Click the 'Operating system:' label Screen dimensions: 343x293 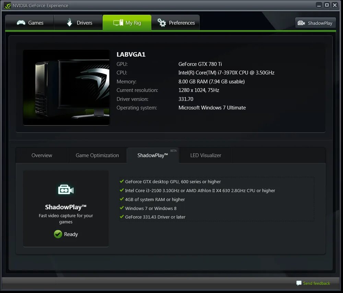[x=137, y=108]
